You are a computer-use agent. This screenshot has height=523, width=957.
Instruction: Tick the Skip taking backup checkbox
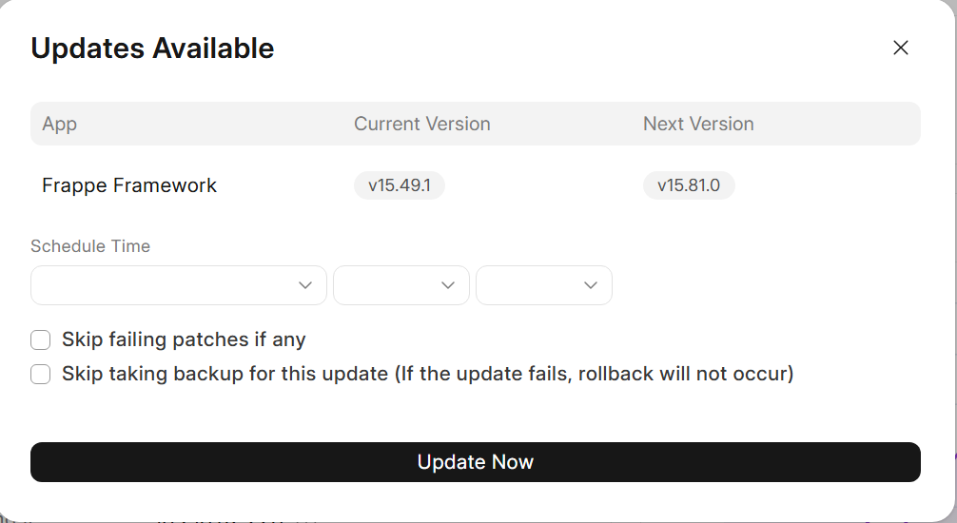(x=41, y=375)
